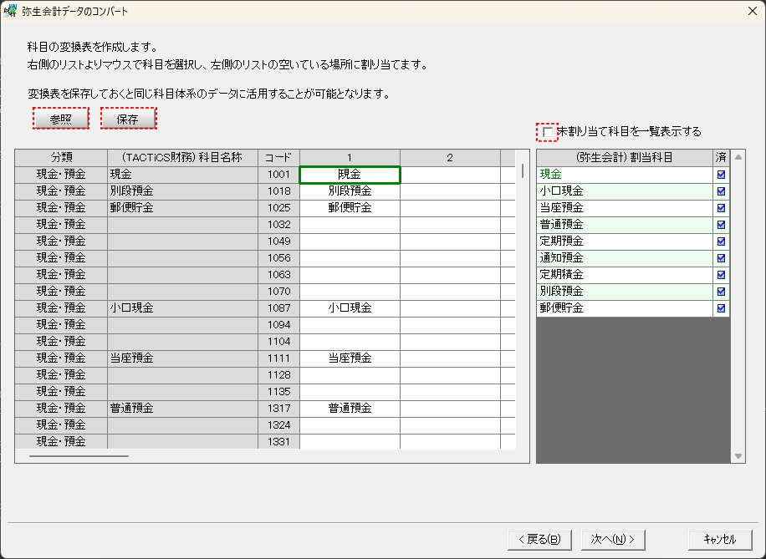Select column 1 cell for code 1001
766x559 pixels.
(x=350, y=175)
